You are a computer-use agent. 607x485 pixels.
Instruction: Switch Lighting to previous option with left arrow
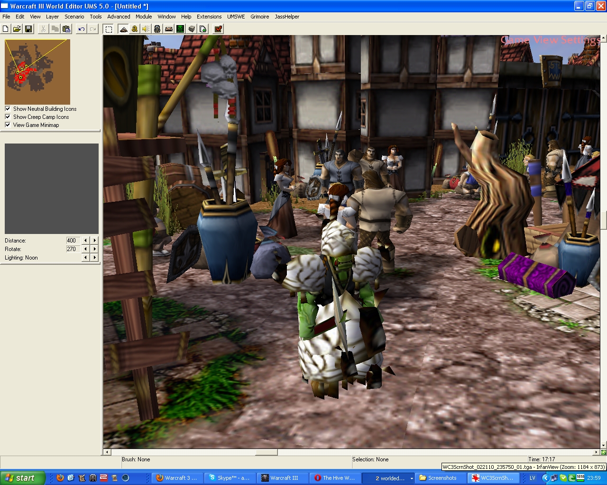coord(85,258)
